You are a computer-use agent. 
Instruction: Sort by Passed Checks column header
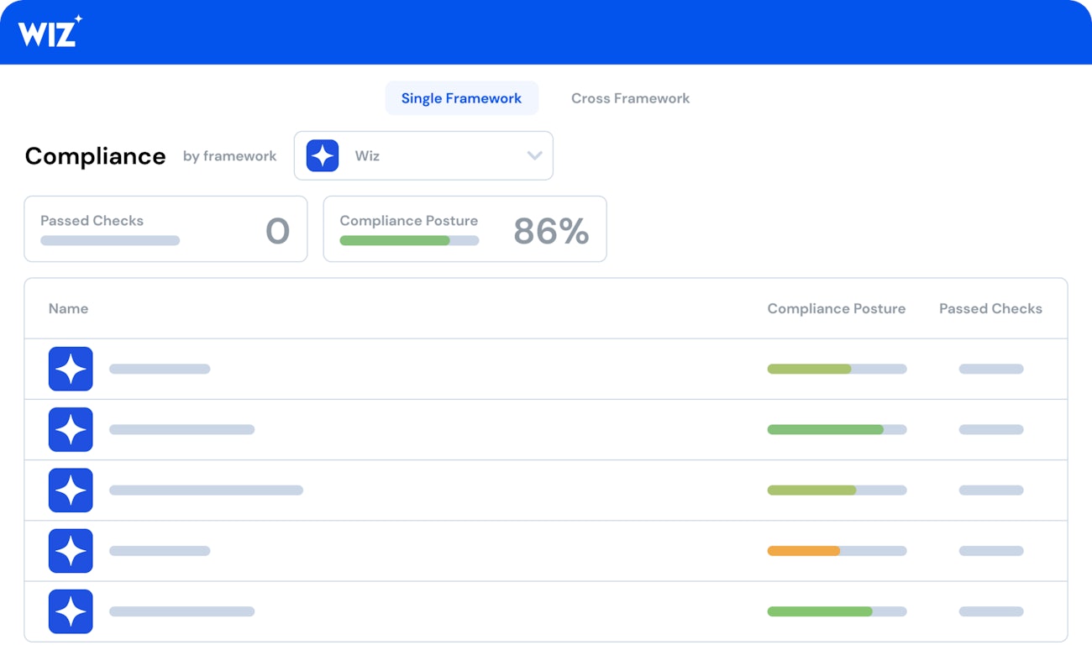pyautogui.click(x=990, y=308)
